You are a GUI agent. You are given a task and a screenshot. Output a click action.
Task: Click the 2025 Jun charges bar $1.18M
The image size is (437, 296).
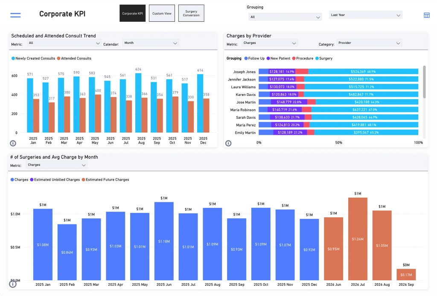(x=164, y=241)
